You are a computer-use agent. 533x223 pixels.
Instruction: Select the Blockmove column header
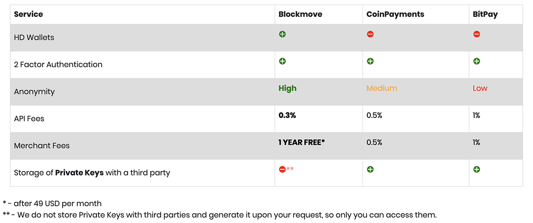pos(300,14)
